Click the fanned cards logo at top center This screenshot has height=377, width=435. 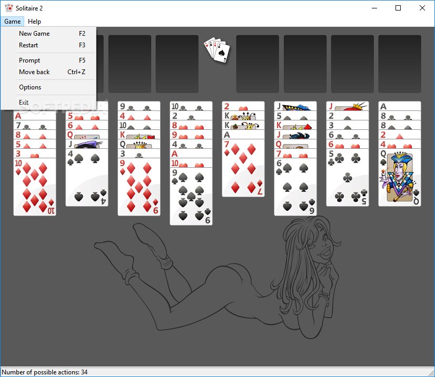tap(217, 50)
